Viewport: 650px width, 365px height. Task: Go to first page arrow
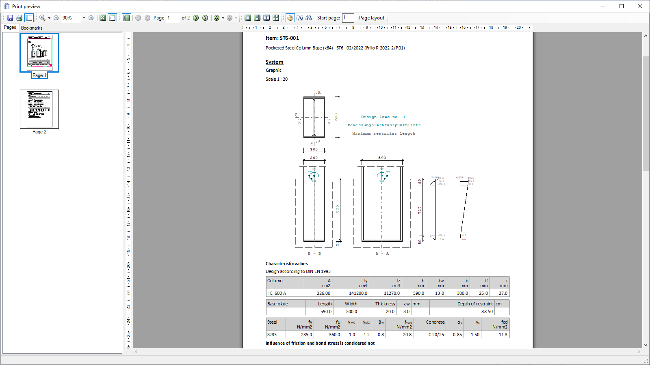(138, 18)
